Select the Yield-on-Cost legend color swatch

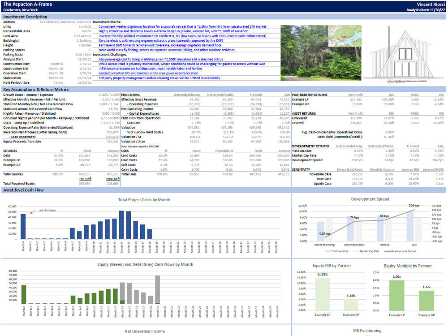click(x=329, y=251)
